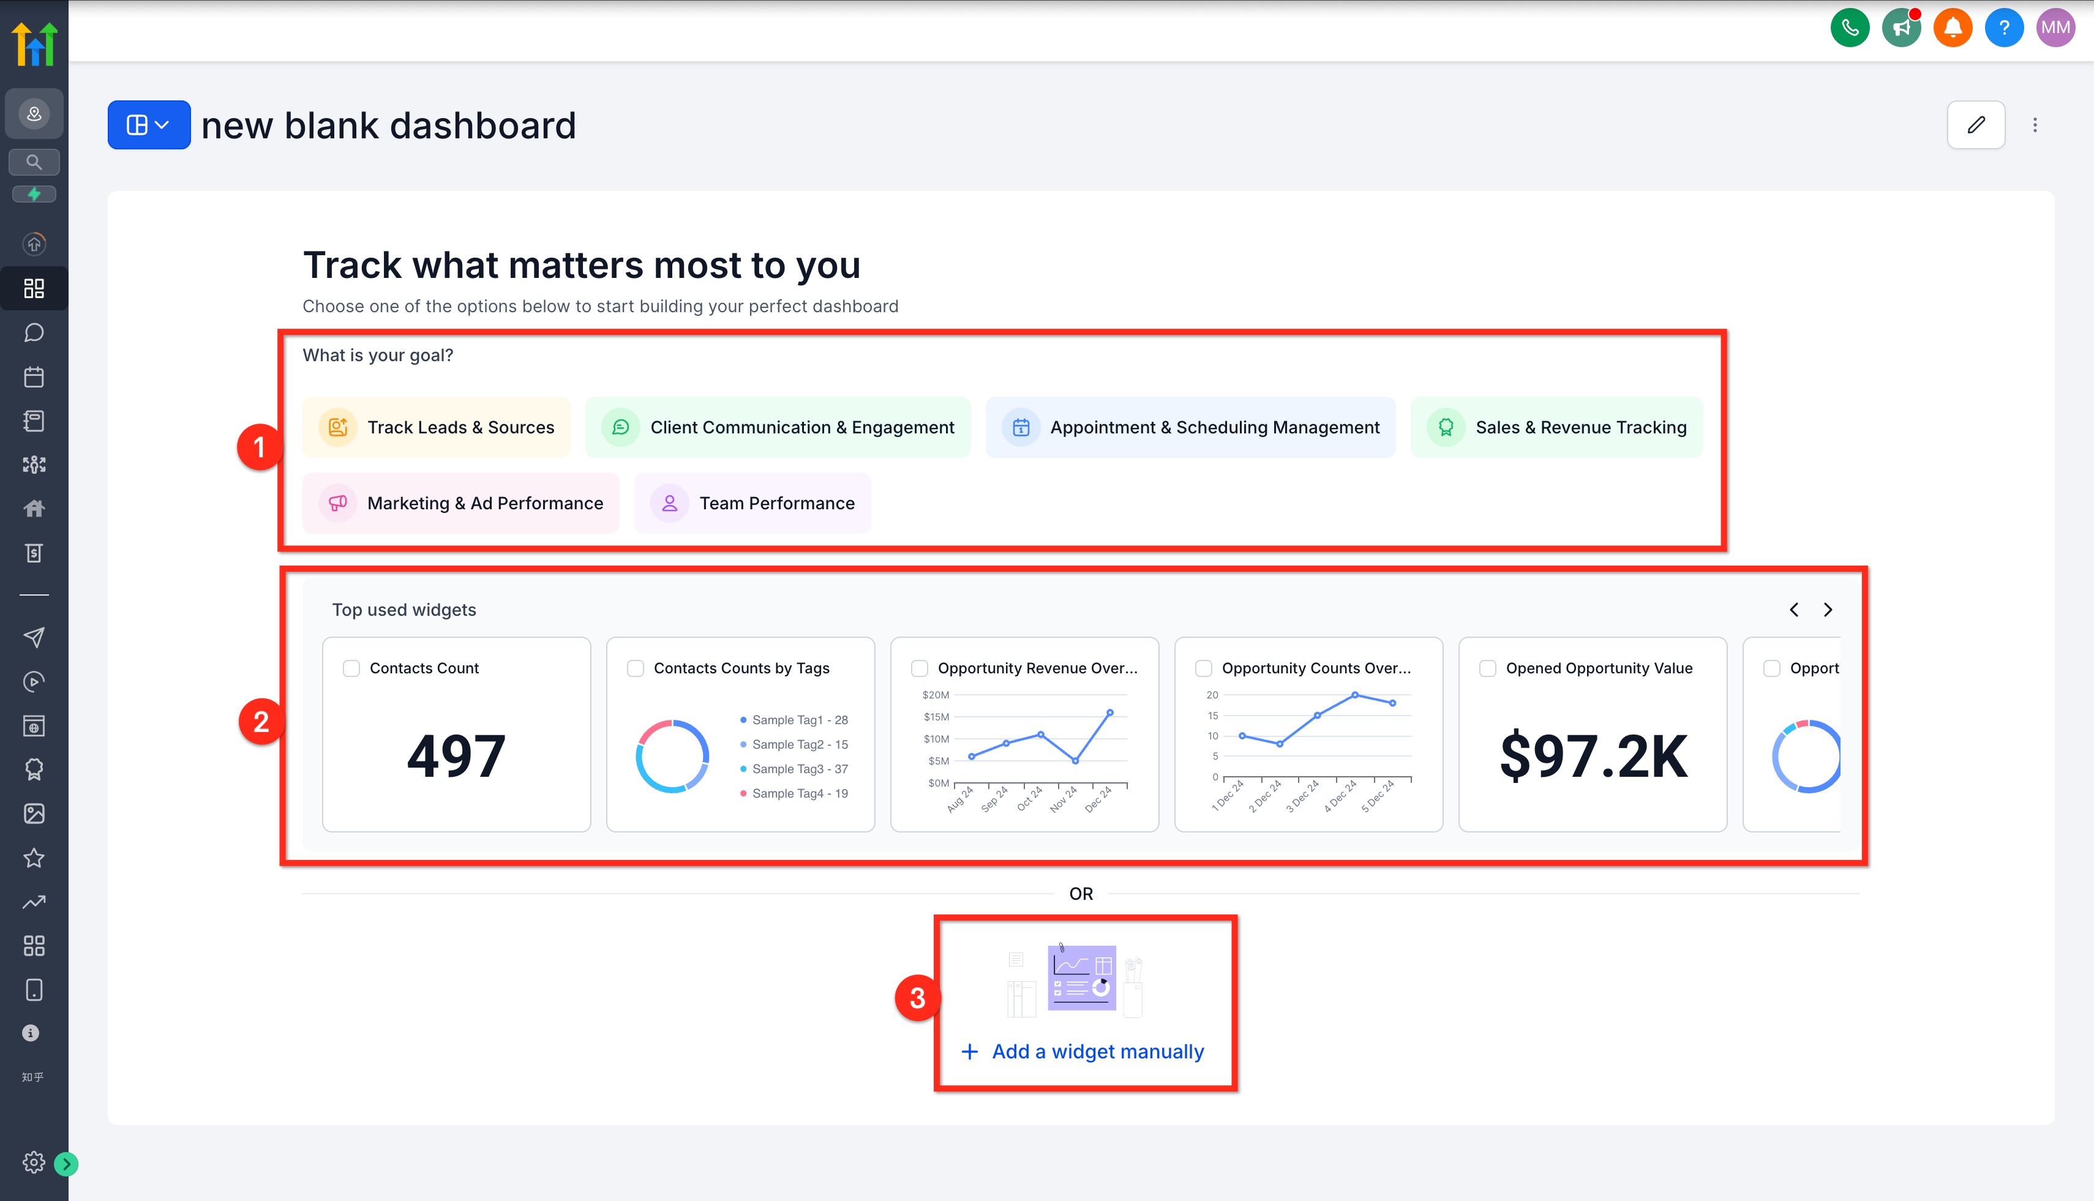Open the orange bell notifications icon
Viewport: 2094px width, 1201px height.
point(1952,28)
